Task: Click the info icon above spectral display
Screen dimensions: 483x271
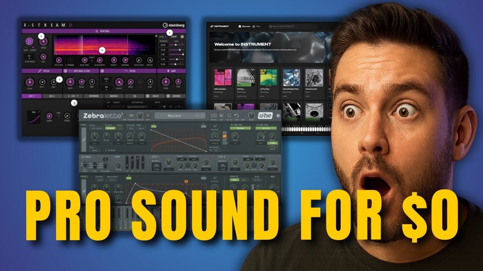Action: click(x=156, y=36)
